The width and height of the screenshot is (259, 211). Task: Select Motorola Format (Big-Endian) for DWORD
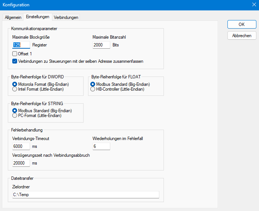(x=15, y=84)
